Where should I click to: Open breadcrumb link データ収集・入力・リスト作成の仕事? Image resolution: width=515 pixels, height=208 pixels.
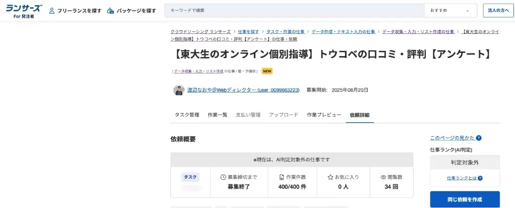tap(418, 32)
